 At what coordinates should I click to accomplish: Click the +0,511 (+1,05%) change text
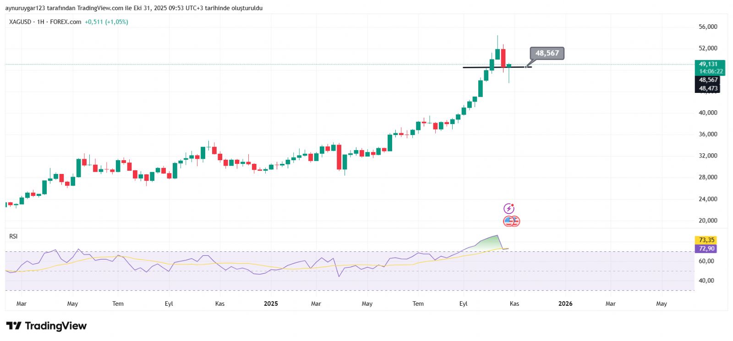pyautogui.click(x=106, y=22)
